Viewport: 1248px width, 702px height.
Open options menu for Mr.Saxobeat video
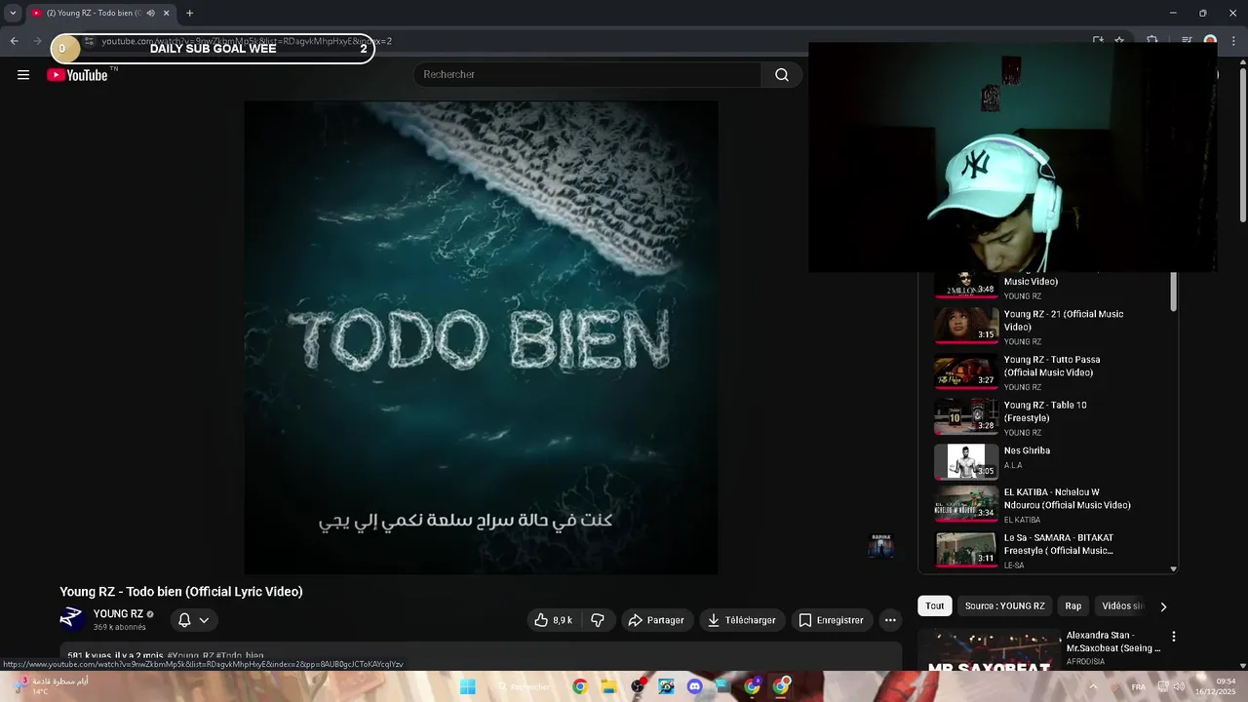[x=1174, y=637]
